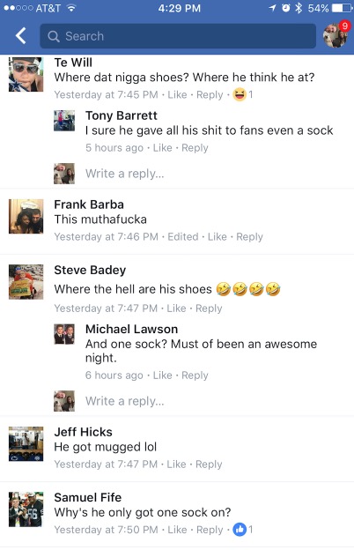This screenshot has height=550, width=354.
Task: Open Steve Badey's profile thumbnail
Action: point(26,282)
